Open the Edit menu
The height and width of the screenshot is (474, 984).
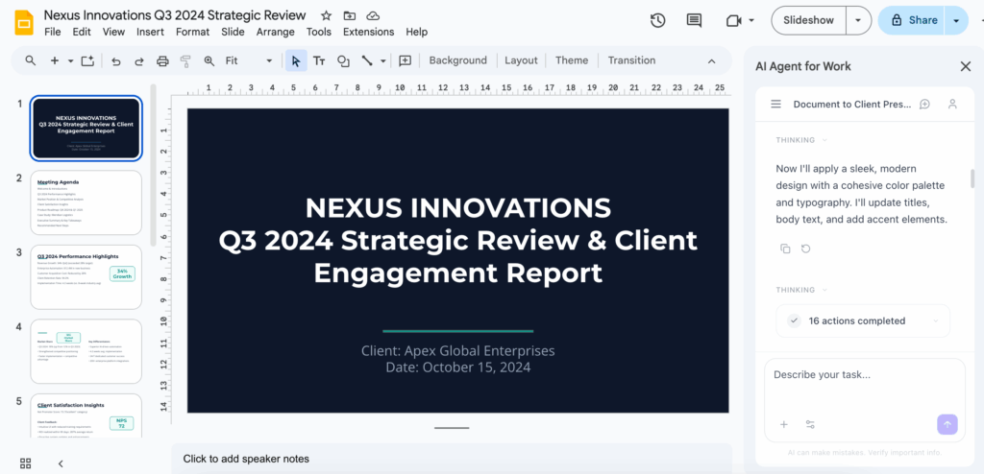click(82, 32)
